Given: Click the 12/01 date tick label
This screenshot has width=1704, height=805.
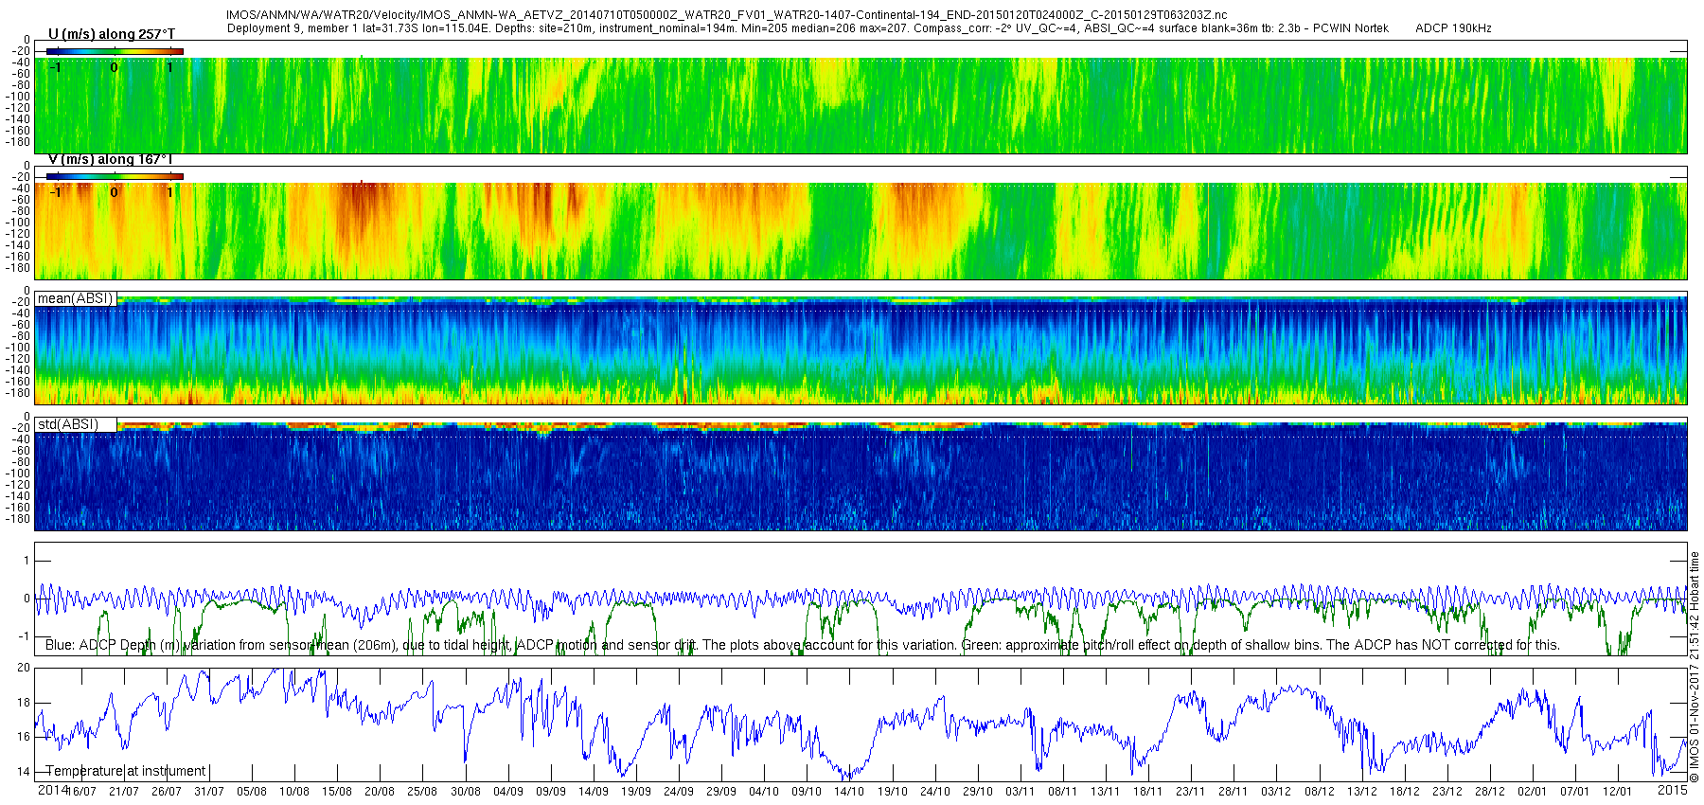Looking at the screenshot, I should coord(1618,792).
